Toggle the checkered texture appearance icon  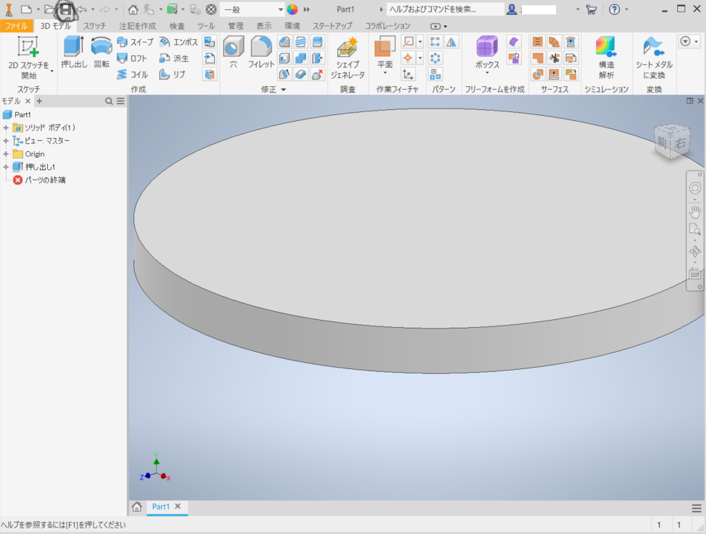tap(211, 9)
